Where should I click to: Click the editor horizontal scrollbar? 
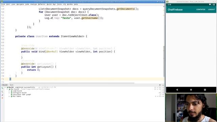[x=72, y=83]
